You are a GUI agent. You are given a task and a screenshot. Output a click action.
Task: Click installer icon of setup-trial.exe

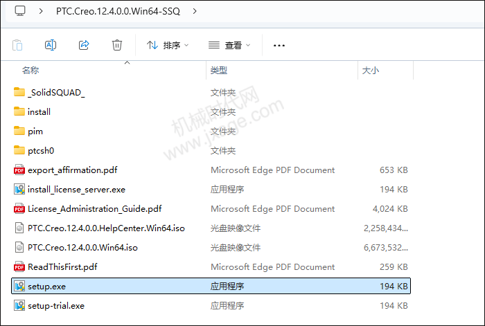19,306
